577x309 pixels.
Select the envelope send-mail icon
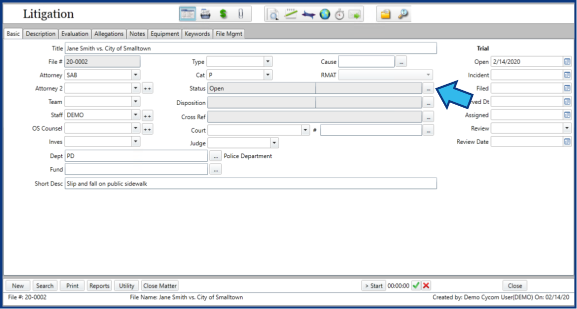355,15
